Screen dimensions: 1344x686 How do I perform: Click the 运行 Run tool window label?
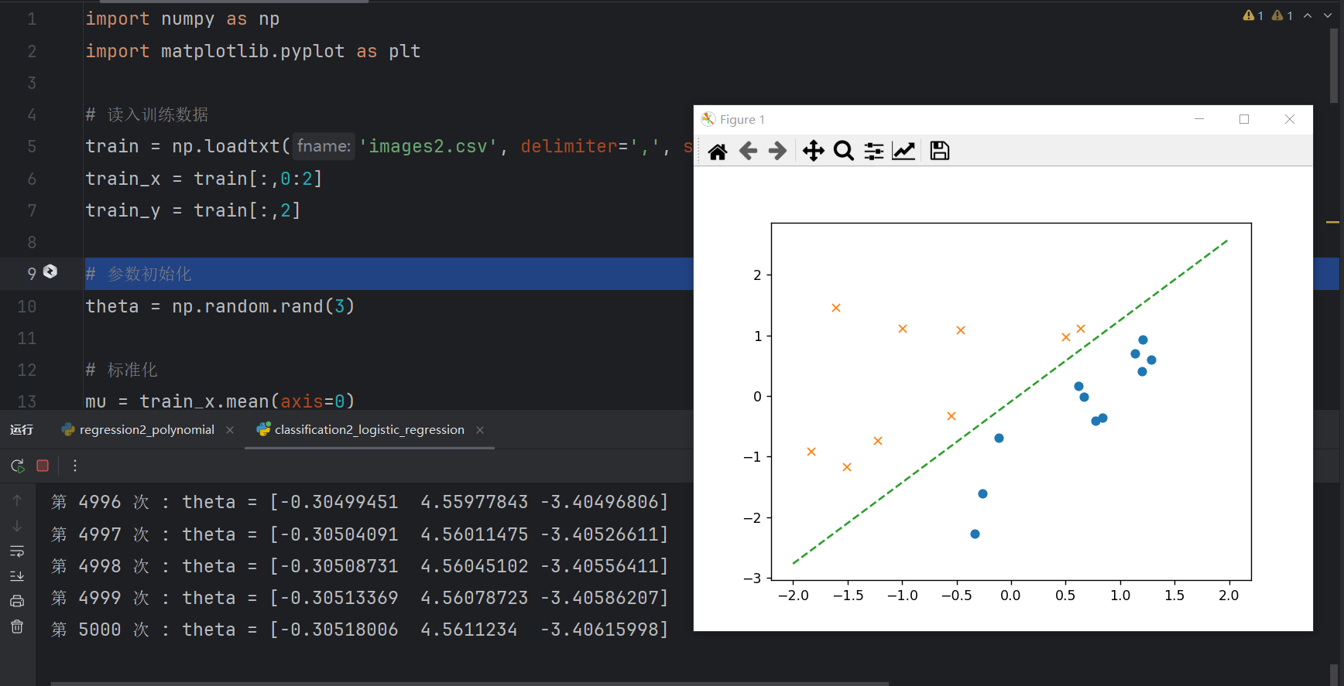(22, 430)
